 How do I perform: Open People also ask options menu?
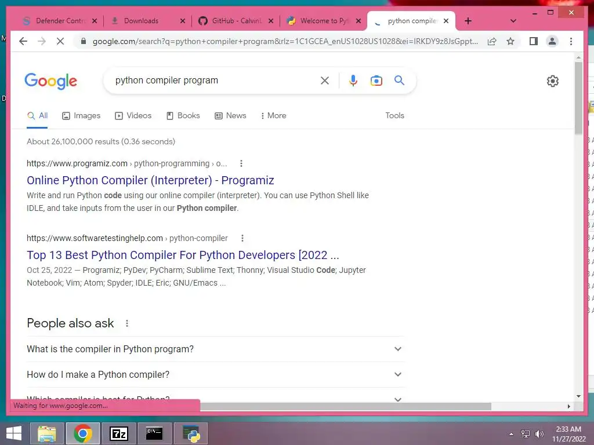pos(127,323)
